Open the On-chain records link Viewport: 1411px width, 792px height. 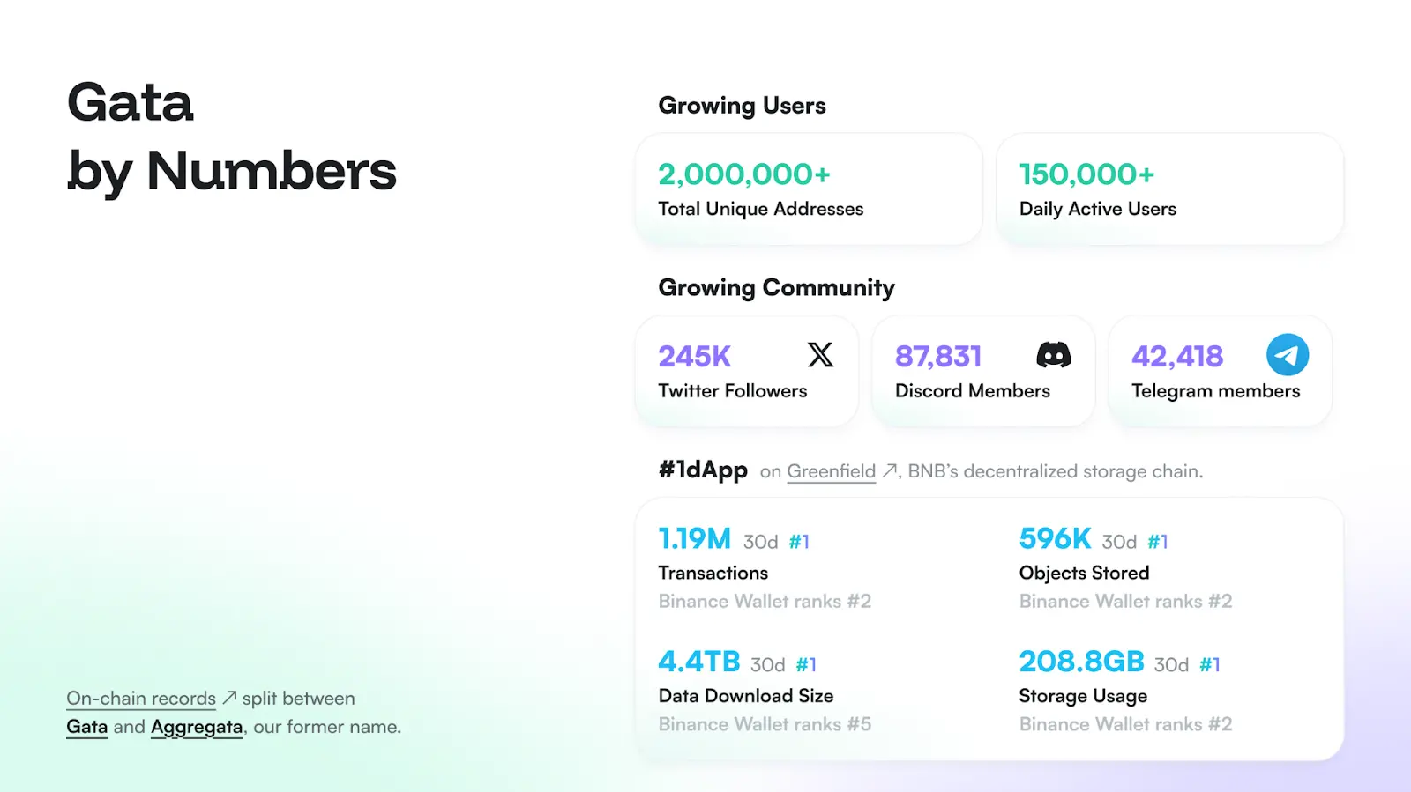coord(141,699)
